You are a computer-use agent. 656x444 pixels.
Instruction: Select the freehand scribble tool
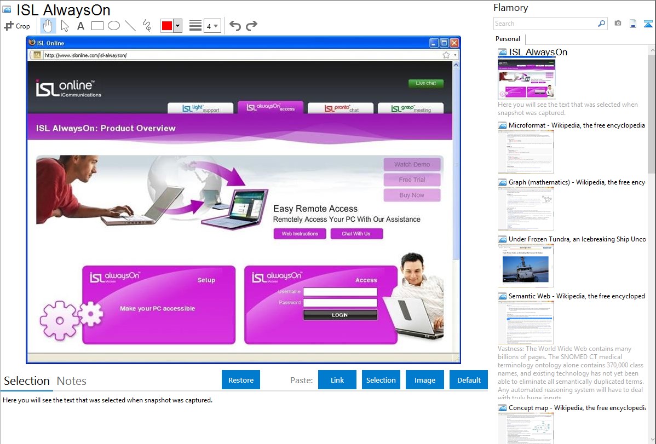tap(147, 26)
